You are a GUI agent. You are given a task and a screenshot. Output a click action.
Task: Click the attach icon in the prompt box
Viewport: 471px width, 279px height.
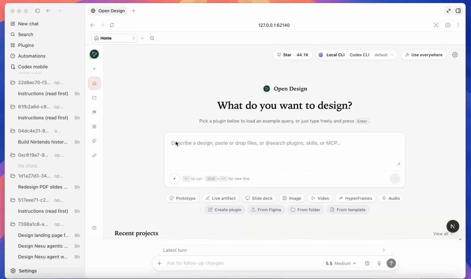(174, 179)
